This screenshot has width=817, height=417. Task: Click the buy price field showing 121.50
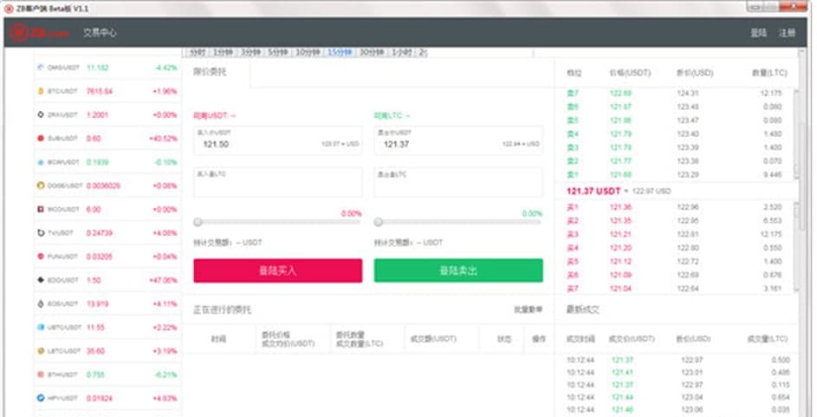coord(277,140)
